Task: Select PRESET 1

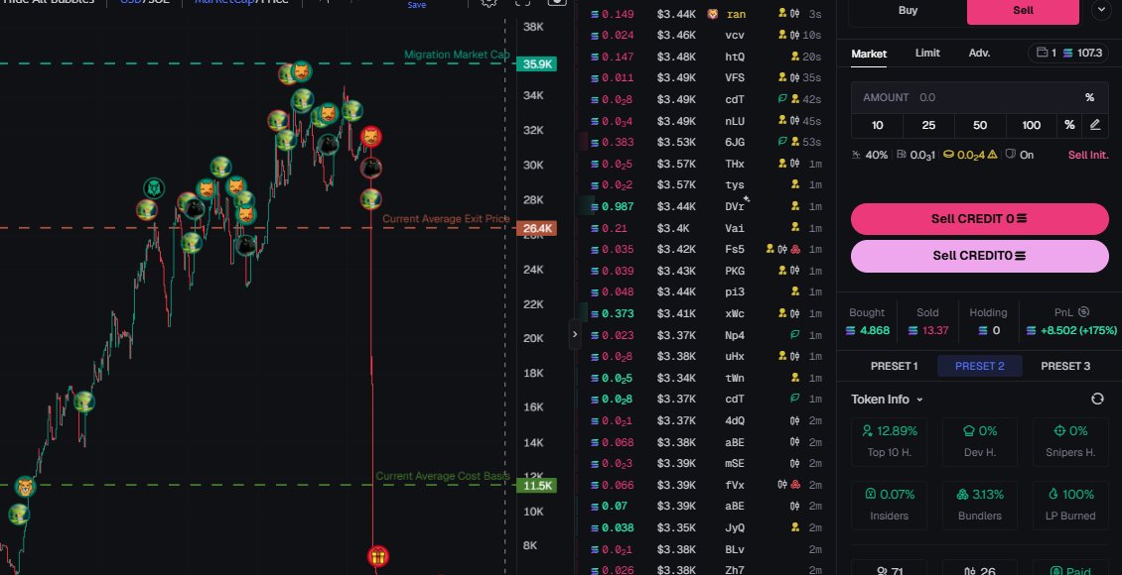Action: pos(894,366)
